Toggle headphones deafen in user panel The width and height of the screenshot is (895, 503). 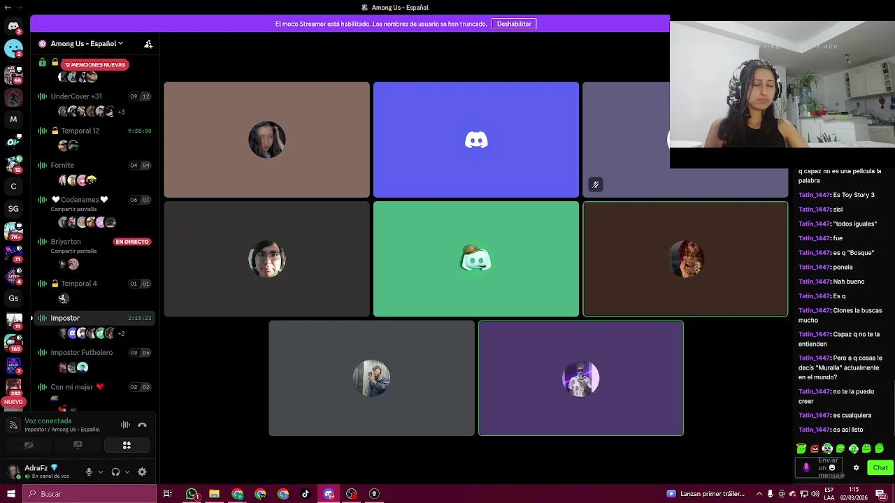(x=115, y=472)
